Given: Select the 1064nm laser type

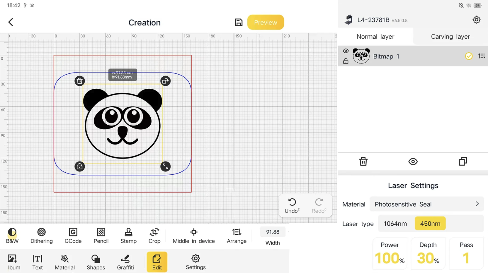Looking at the screenshot, I should [x=395, y=224].
